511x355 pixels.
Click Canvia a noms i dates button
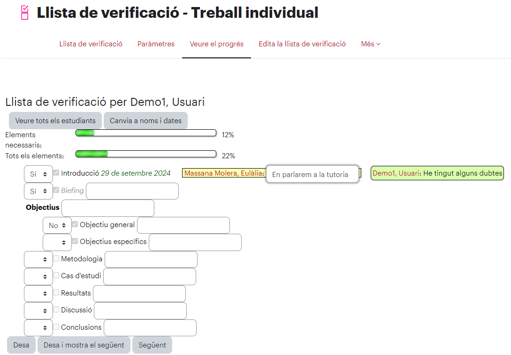[x=145, y=121]
